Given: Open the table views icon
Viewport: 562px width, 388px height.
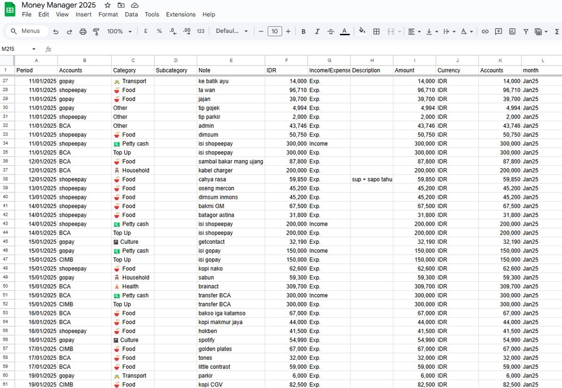Looking at the screenshot, I should point(541,32).
